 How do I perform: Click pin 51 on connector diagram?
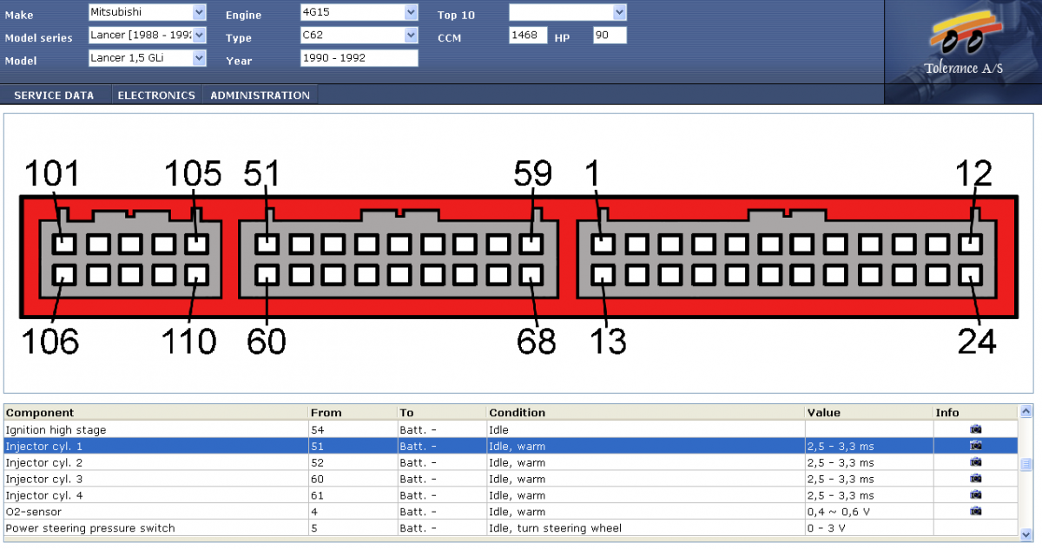coord(267,244)
